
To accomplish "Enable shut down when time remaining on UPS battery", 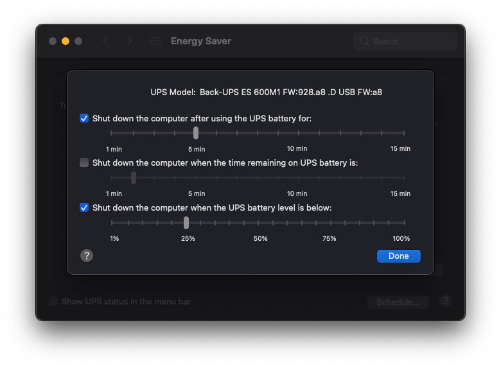I will click(84, 162).
